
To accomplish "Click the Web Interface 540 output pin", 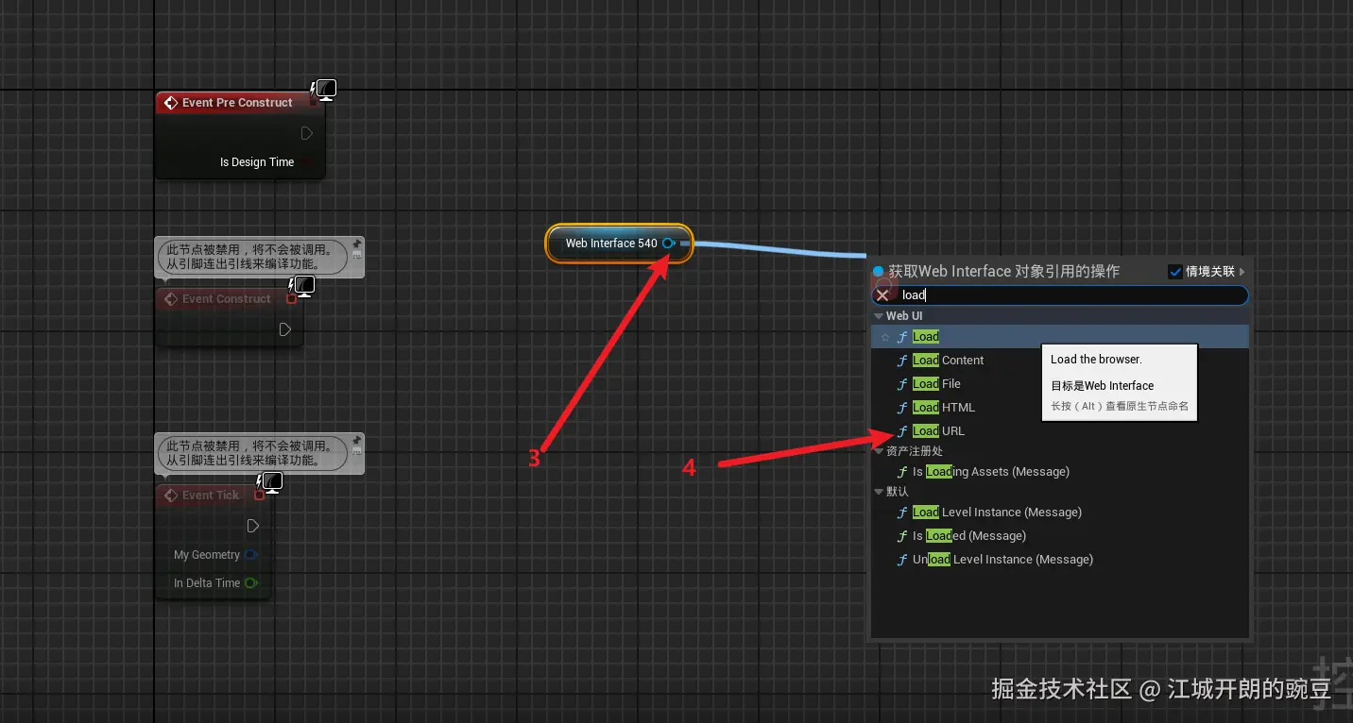I will (x=669, y=244).
